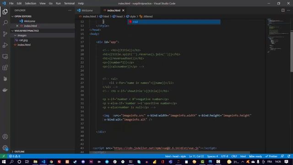Click the feedback icon in status bar
Viewport: 293px width, 165px height.
[282, 156]
